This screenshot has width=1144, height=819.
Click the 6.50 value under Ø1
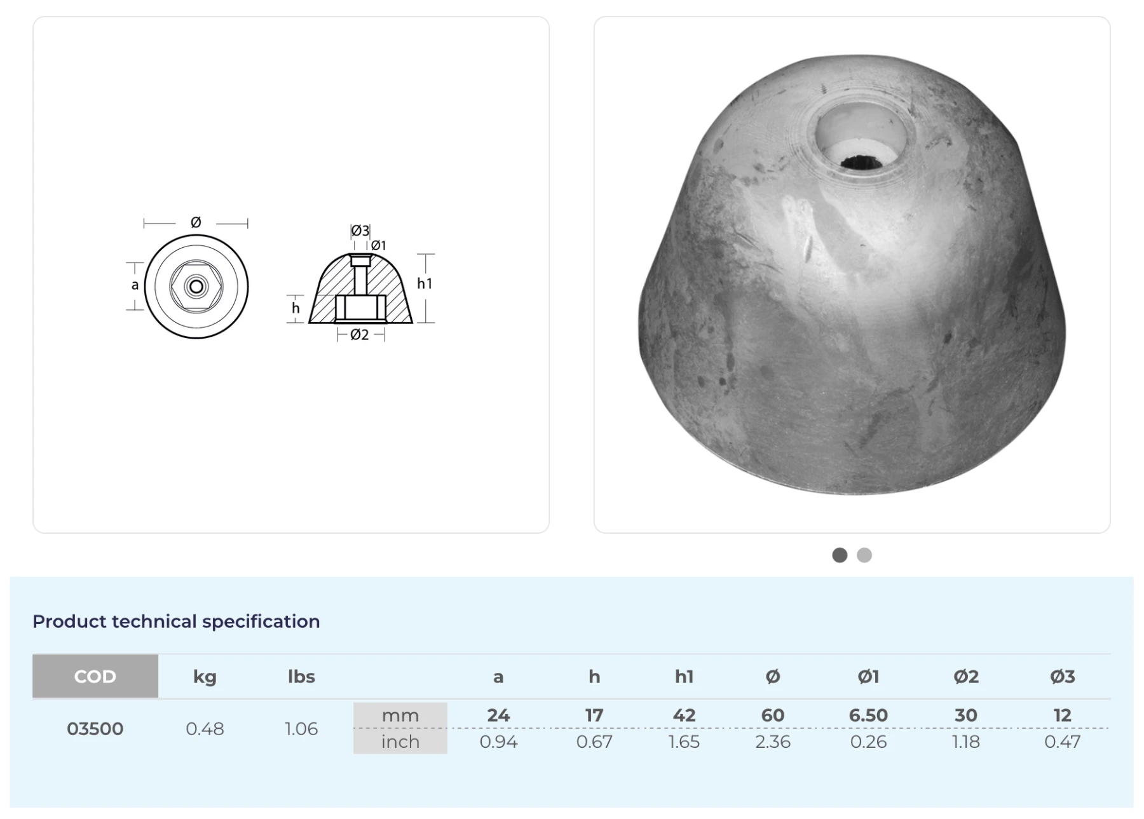(868, 715)
